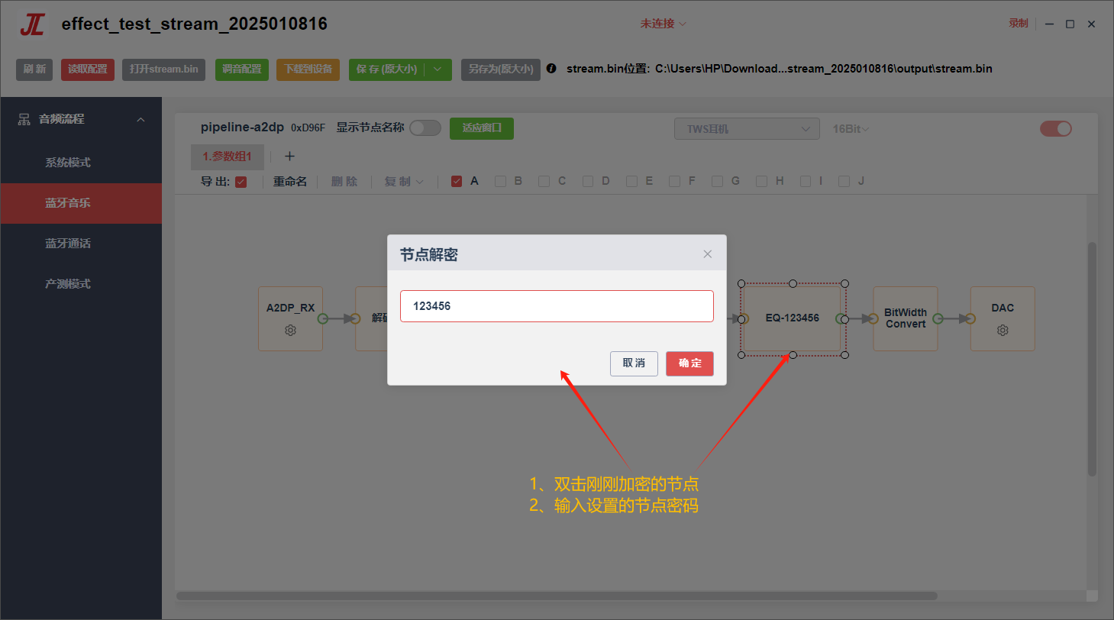
Task: Click the JL application logo
Action: pos(32,24)
